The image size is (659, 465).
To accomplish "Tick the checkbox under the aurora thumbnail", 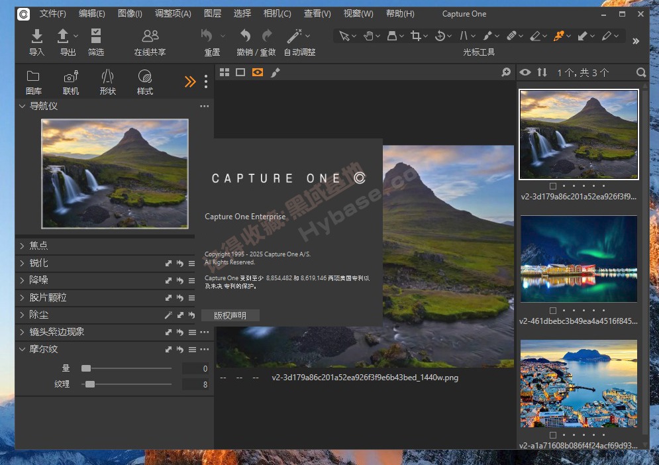I will point(552,310).
